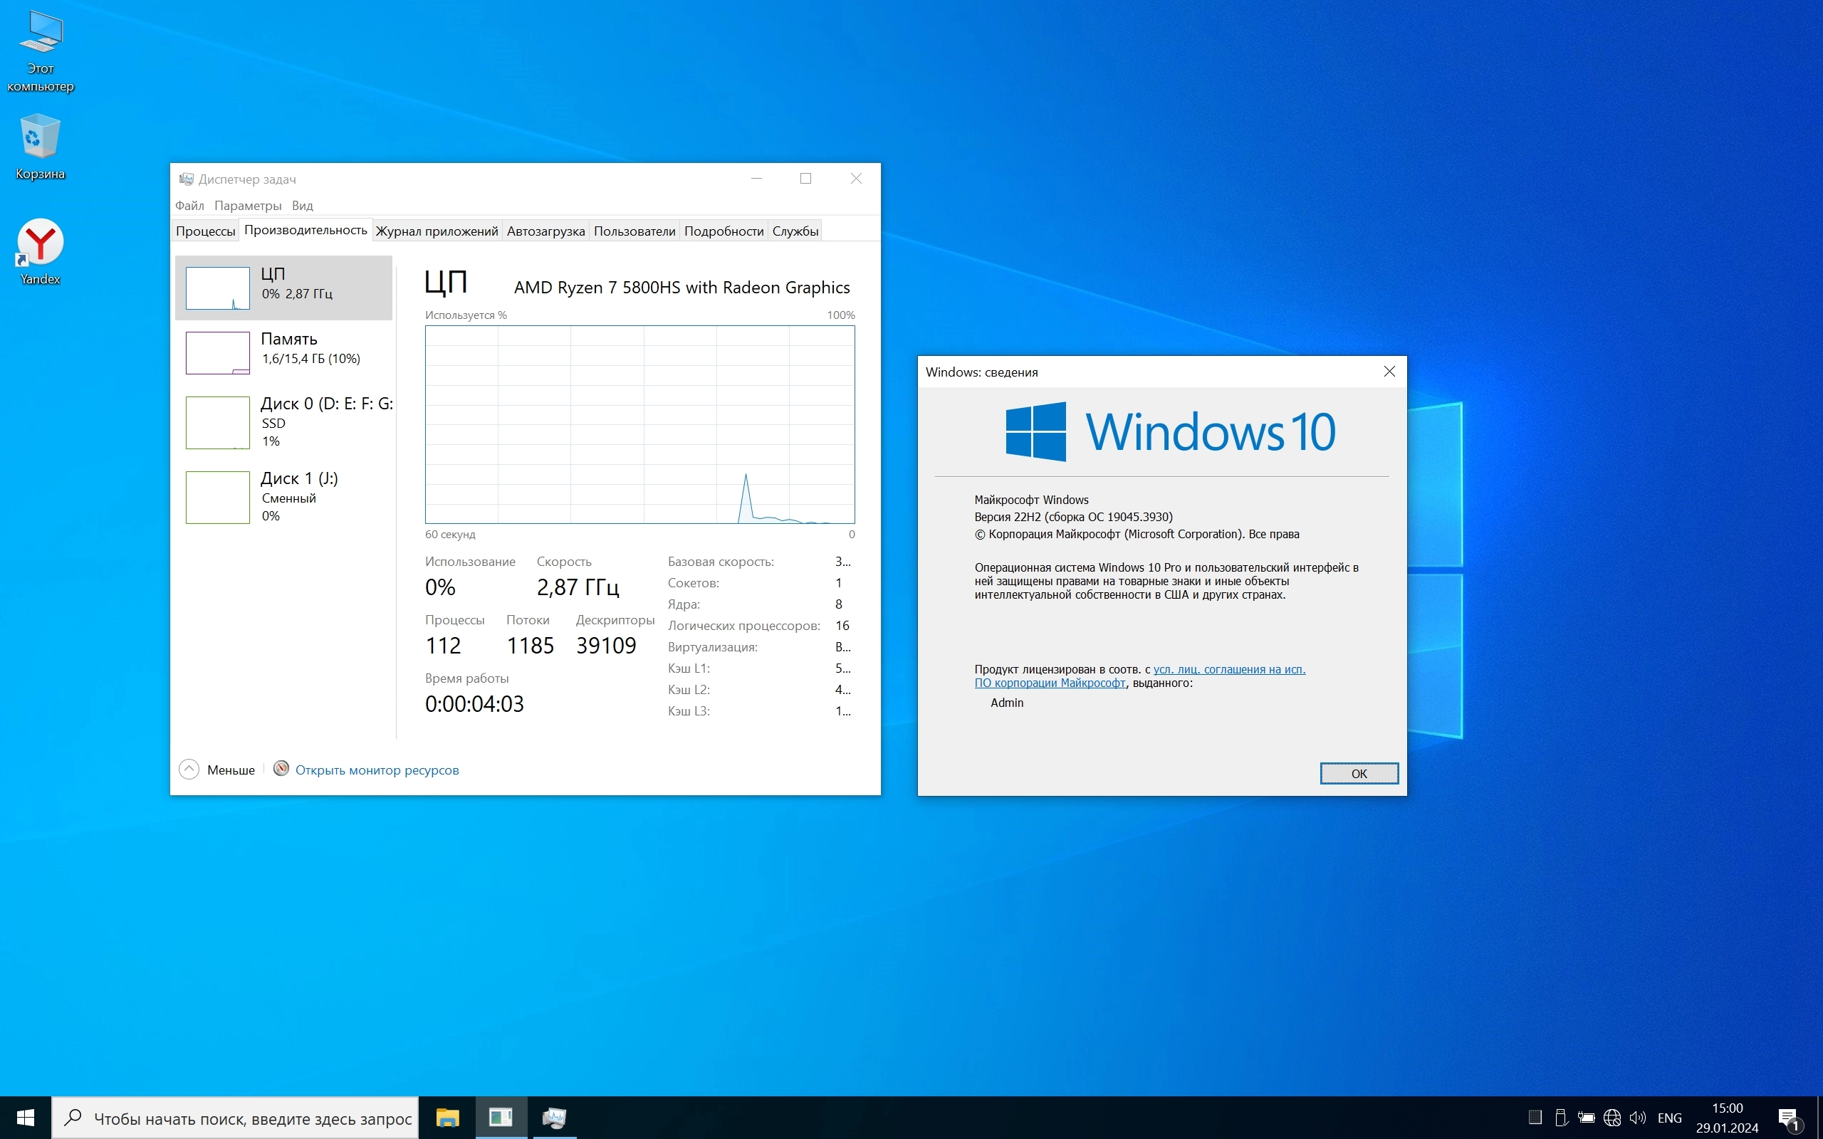Open File Explorer from the taskbar
The image size is (1823, 1139).
pos(447,1118)
